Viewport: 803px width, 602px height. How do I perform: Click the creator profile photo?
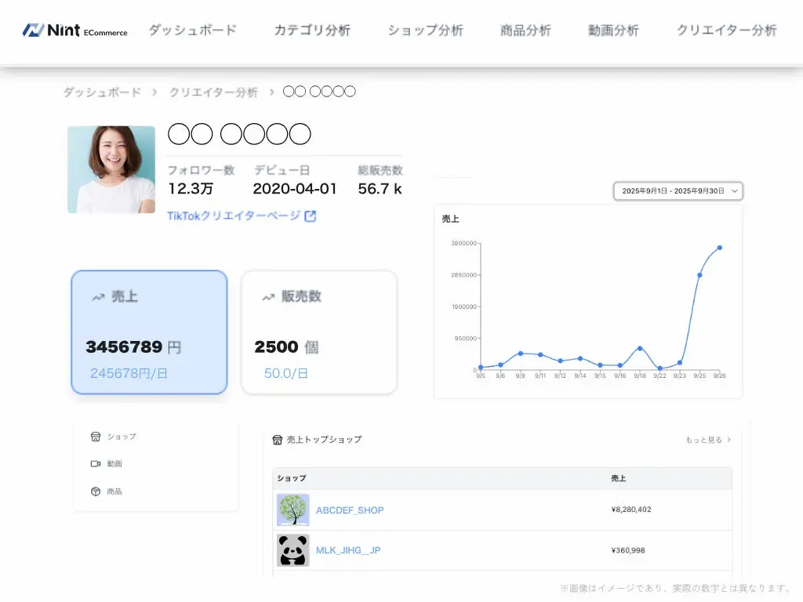pos(111,169)
